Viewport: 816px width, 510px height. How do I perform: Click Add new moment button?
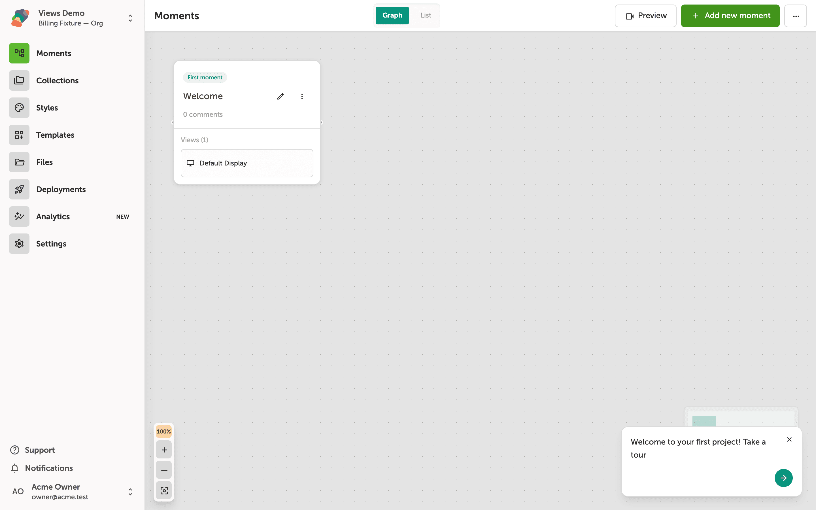point(730,16)
